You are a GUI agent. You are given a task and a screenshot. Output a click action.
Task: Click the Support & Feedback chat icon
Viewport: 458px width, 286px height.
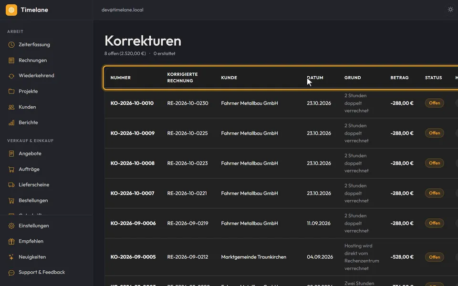tap(11, 273)
